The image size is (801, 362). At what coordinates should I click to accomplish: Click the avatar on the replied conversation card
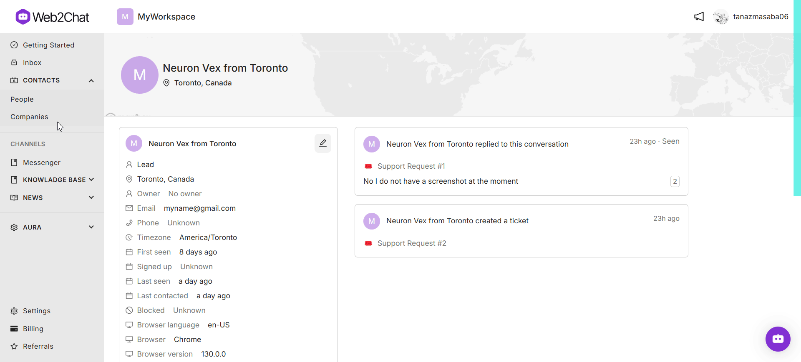[372, 144]
